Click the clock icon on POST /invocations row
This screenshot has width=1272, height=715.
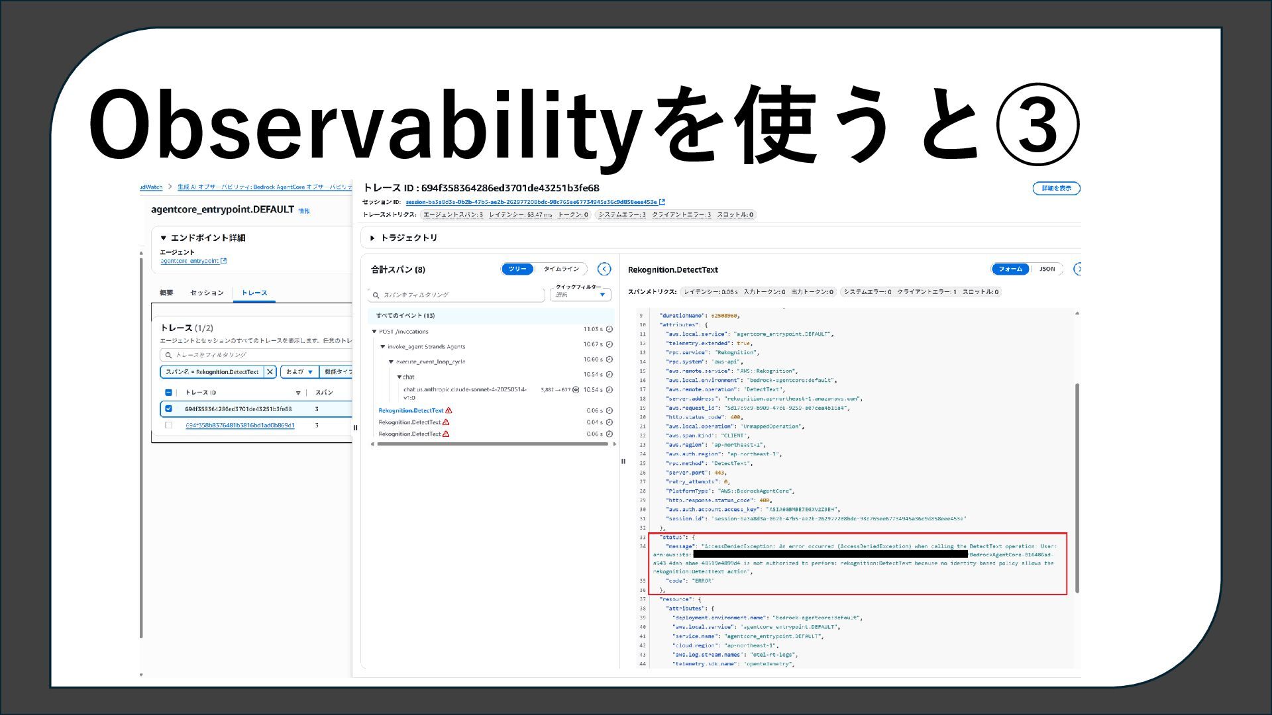pos(609,329)
